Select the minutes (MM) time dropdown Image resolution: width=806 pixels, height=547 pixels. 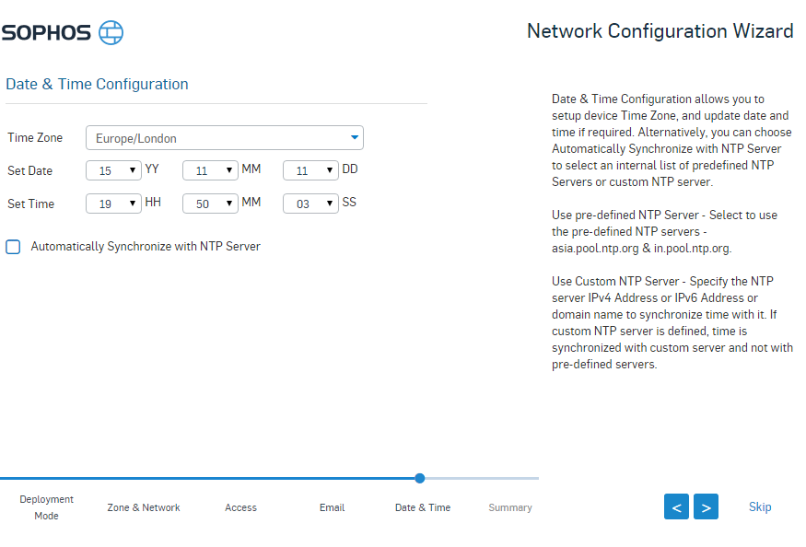point(210,204)
